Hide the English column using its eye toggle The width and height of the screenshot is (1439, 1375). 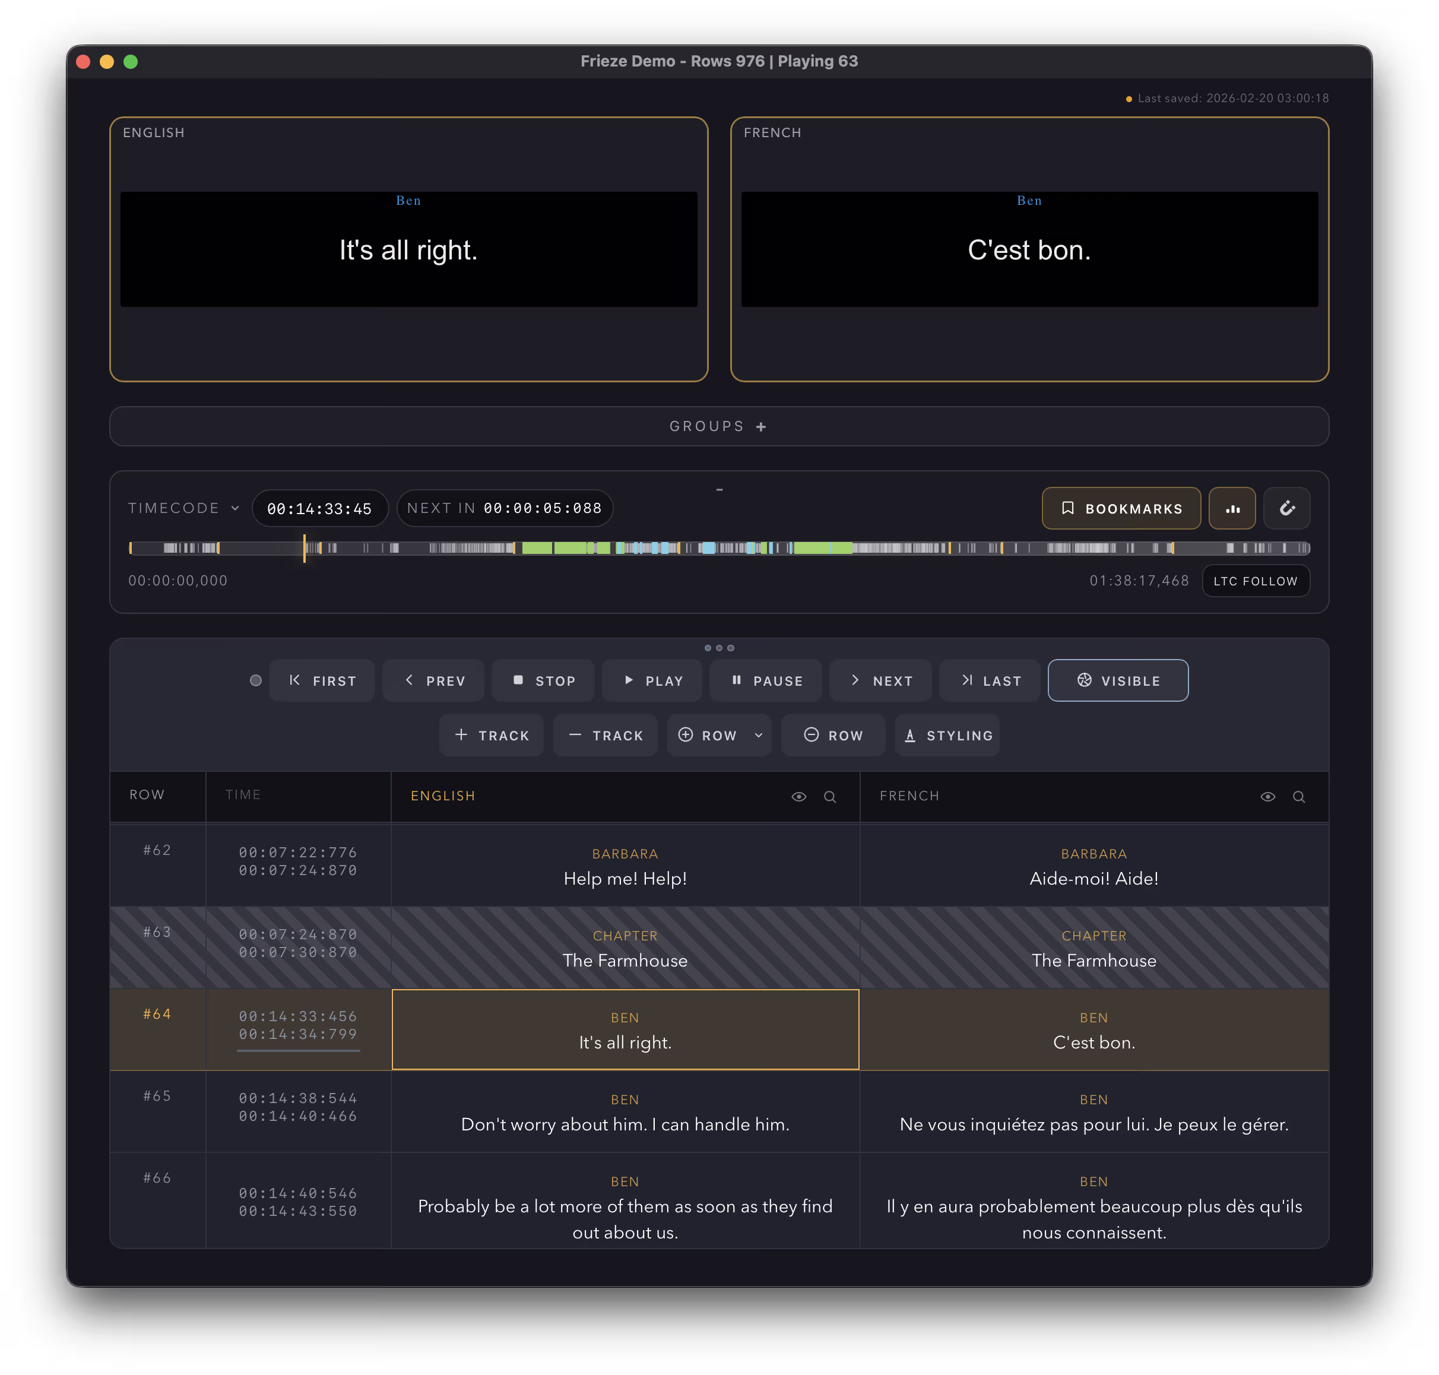[798, 797]
